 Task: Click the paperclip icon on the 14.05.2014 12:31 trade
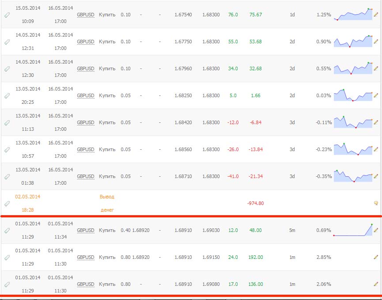click(x=7, y=42)
